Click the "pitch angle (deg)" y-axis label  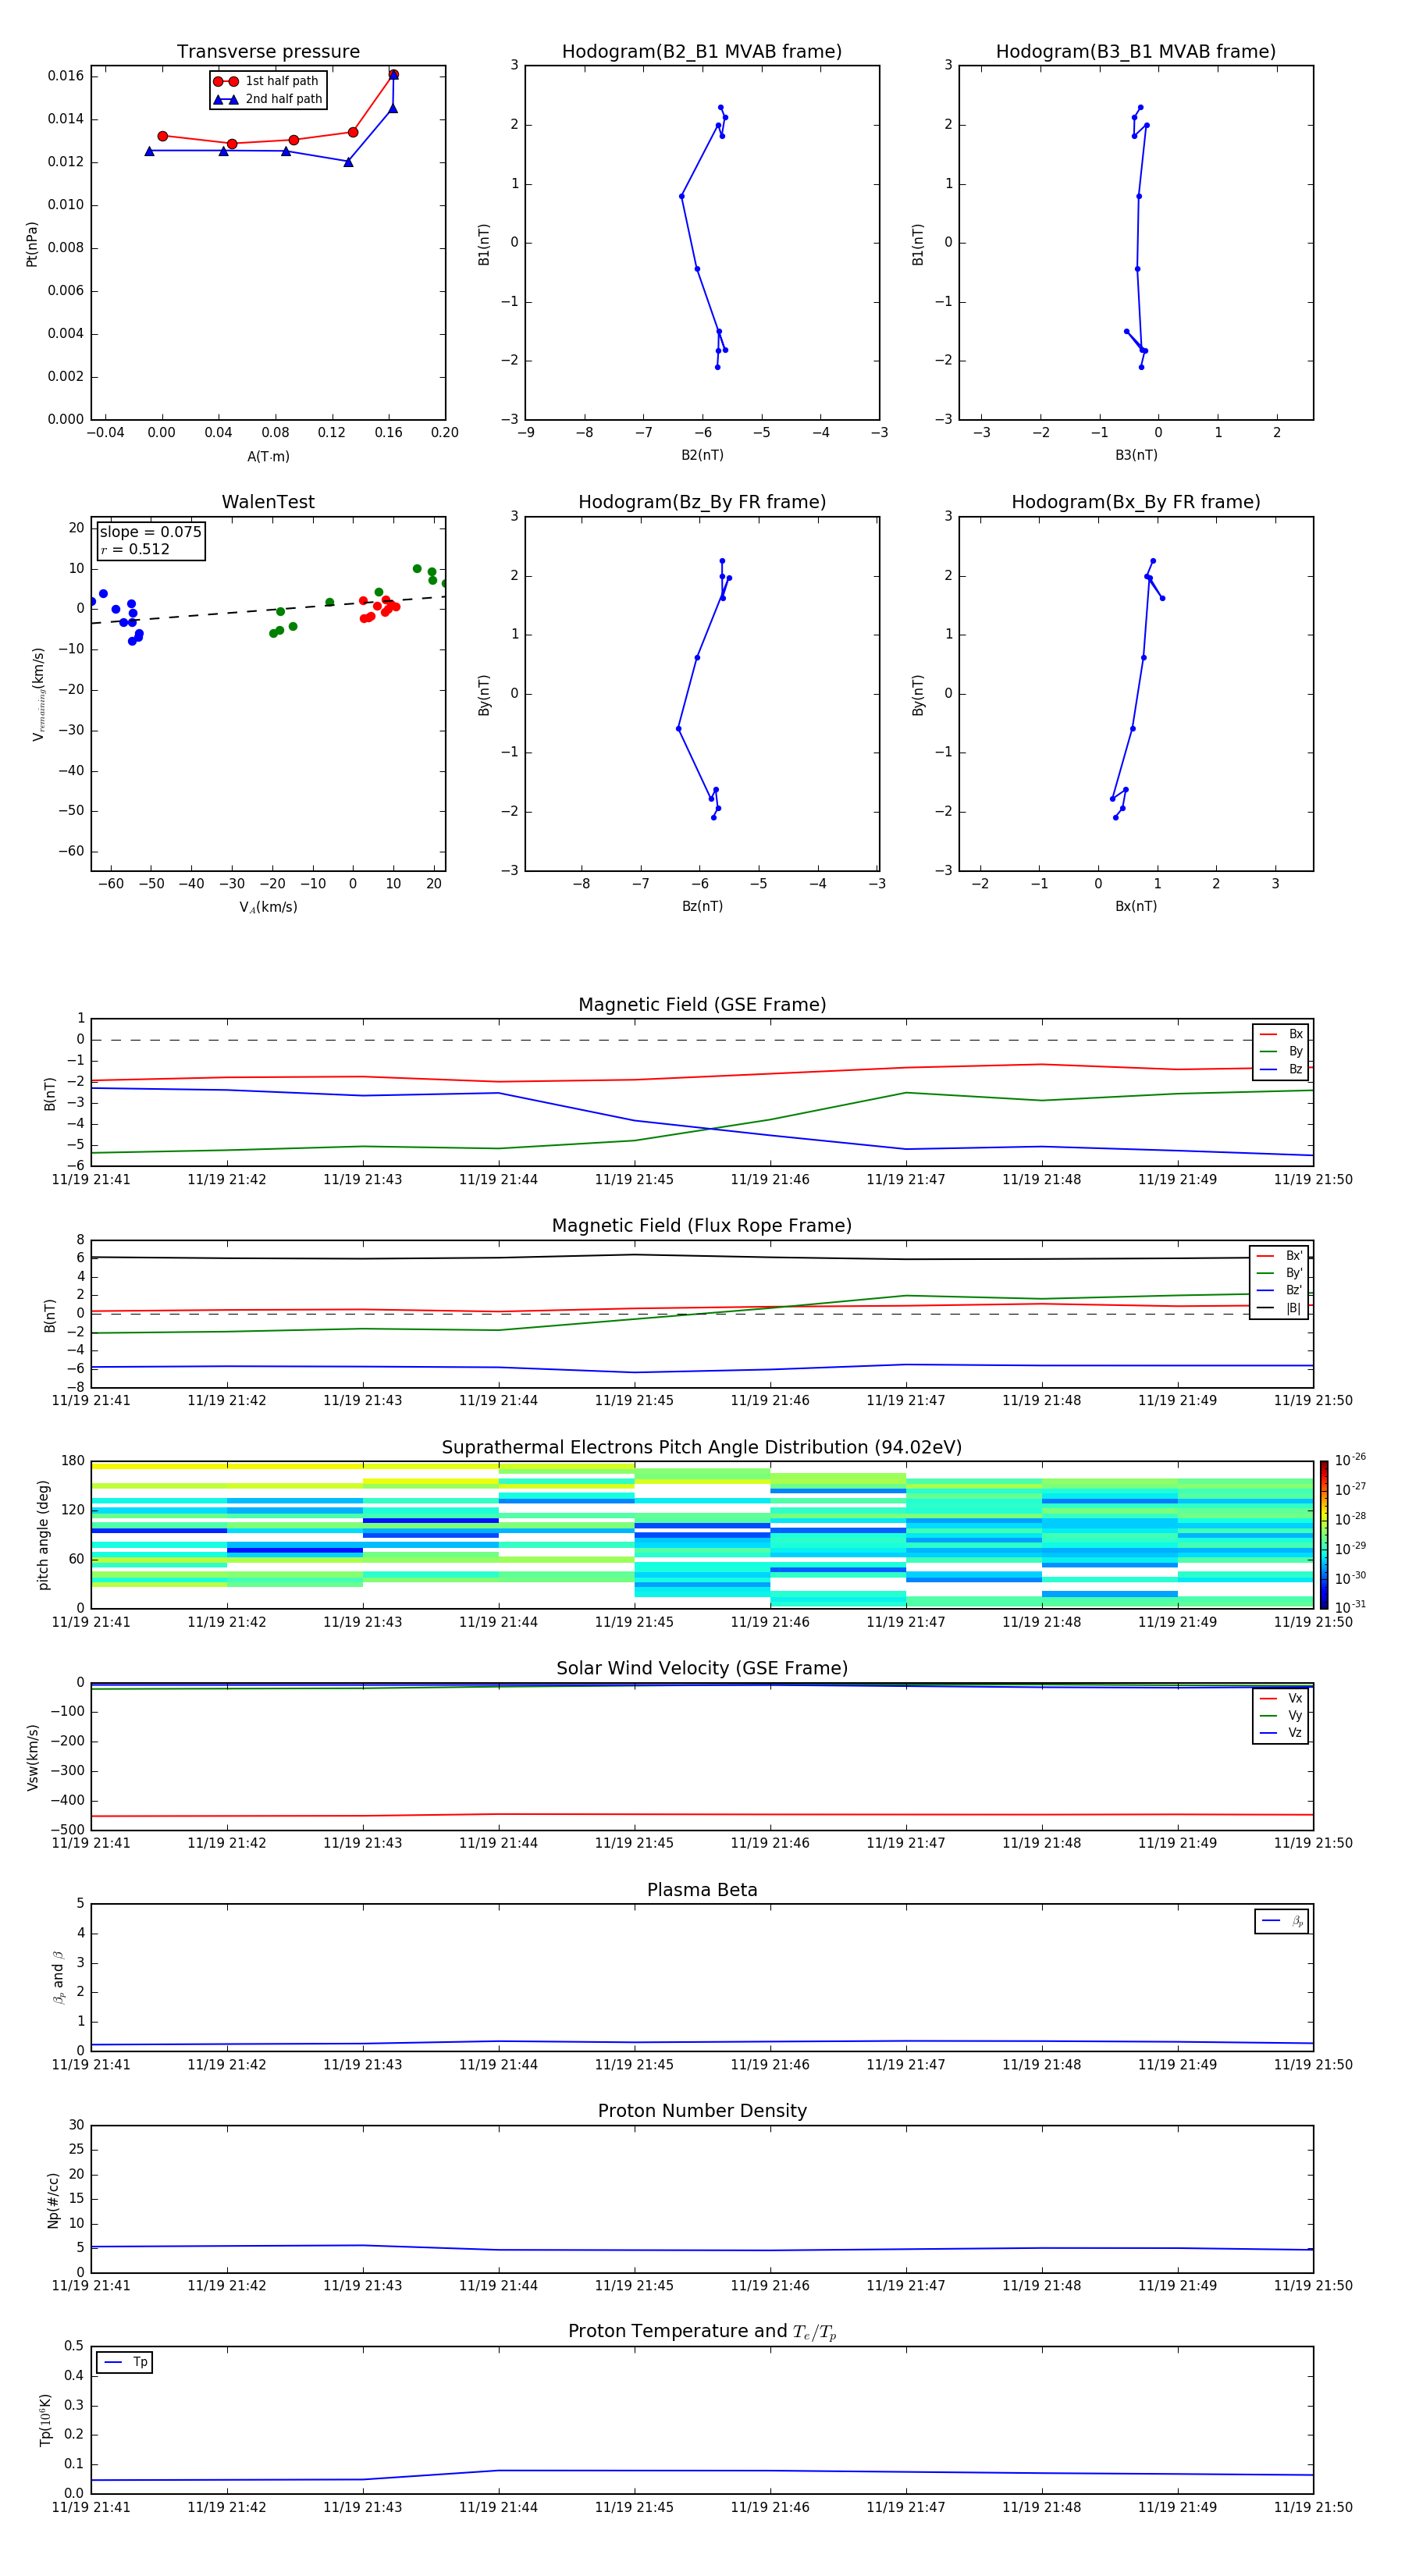pos(43,1534)
